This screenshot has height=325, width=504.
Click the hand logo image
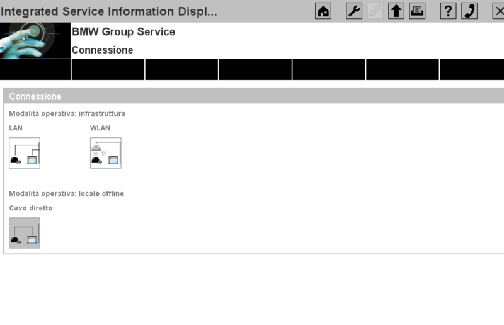[x=35, y=40]
